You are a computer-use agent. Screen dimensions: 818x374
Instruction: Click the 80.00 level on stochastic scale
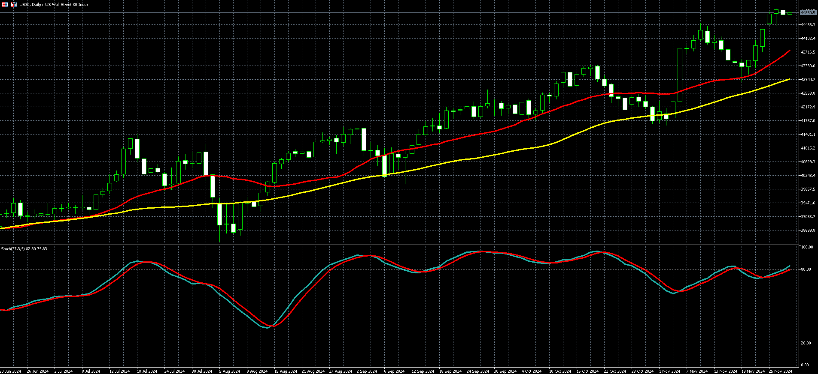[x=807, y=269]
